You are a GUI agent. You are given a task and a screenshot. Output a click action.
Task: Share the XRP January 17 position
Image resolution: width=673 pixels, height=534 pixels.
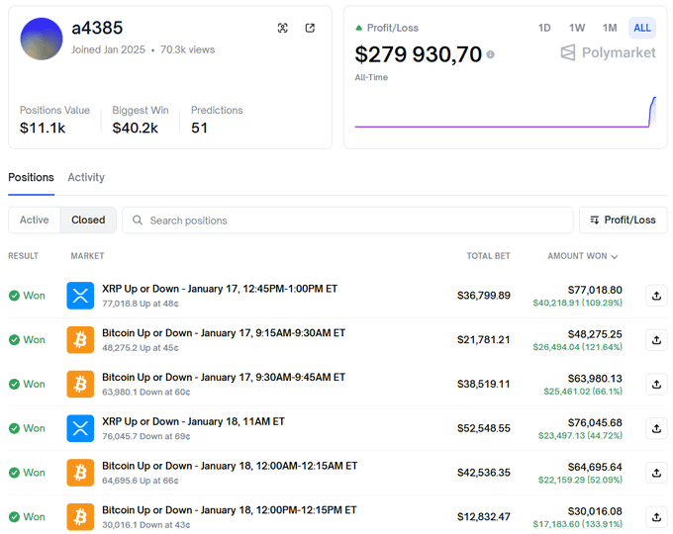click(656, 295)
